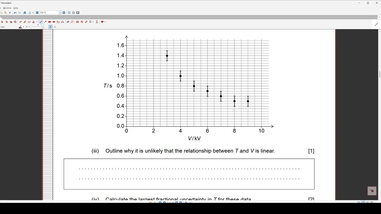Undo the last action
This screenshot has height=214, width=381.
tap(15, 13)
